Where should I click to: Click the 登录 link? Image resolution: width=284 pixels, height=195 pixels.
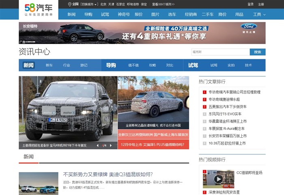click(251, 4)
